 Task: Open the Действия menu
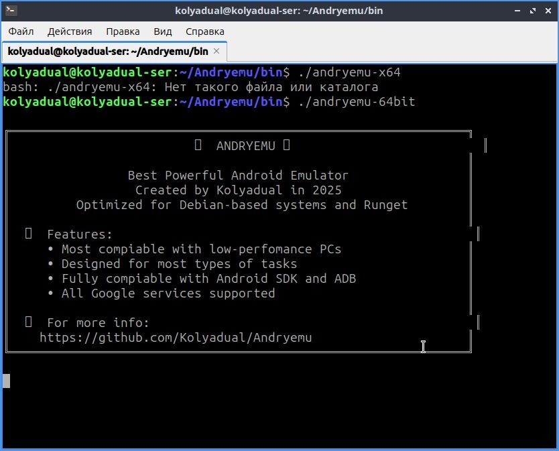point(70,31)
